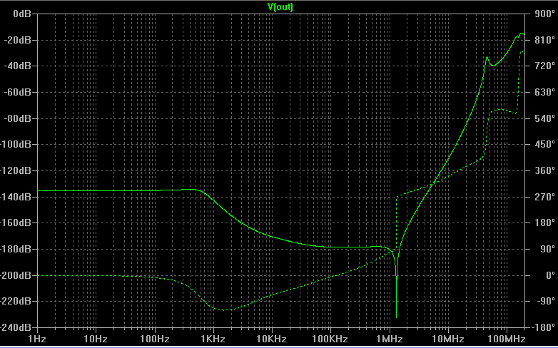Click the 630° phase axis label

544,92
